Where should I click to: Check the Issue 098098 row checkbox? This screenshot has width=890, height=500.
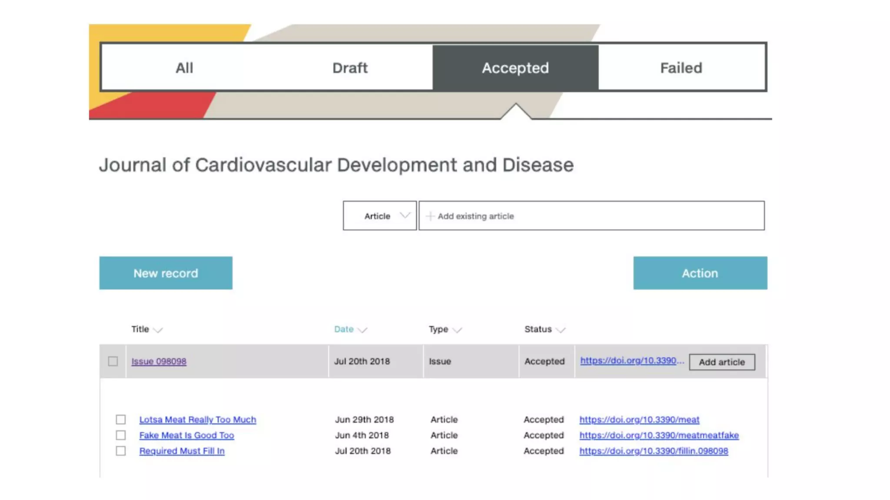[x=113, y=361]
